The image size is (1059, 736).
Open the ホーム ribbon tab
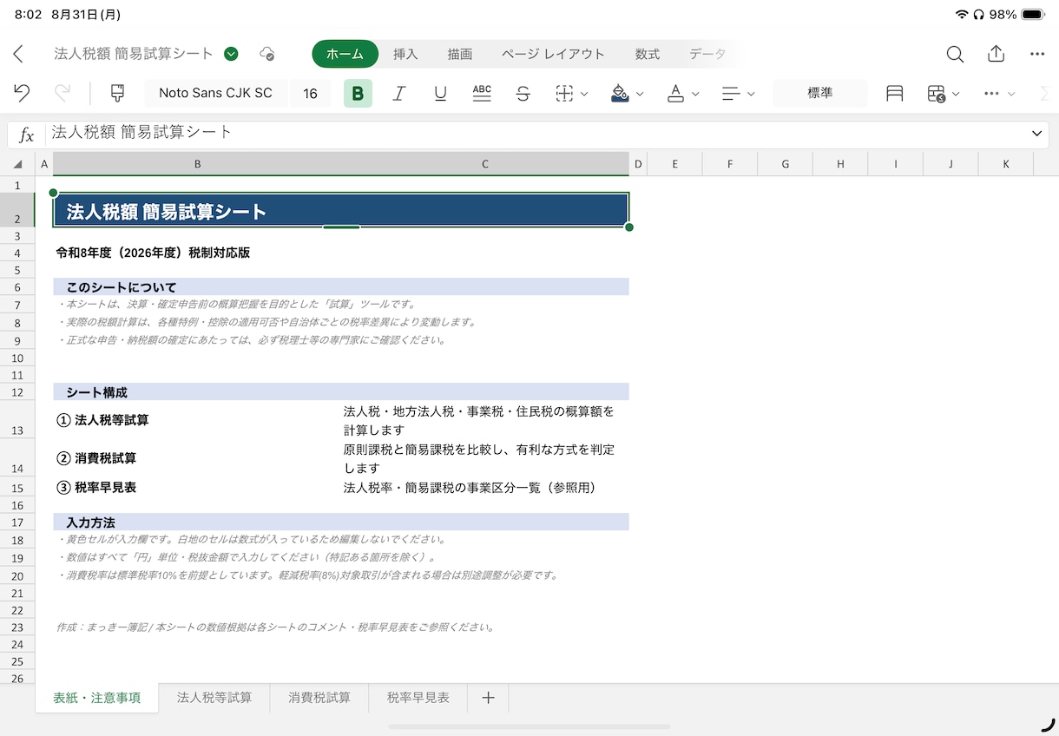[x=345, y=54]
